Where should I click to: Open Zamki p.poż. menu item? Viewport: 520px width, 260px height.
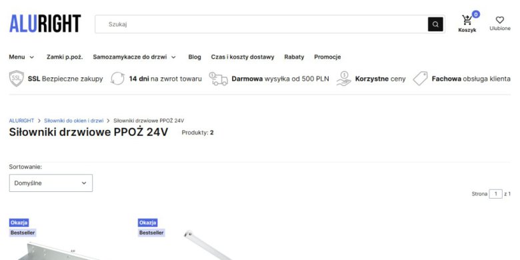pos(65,57)
